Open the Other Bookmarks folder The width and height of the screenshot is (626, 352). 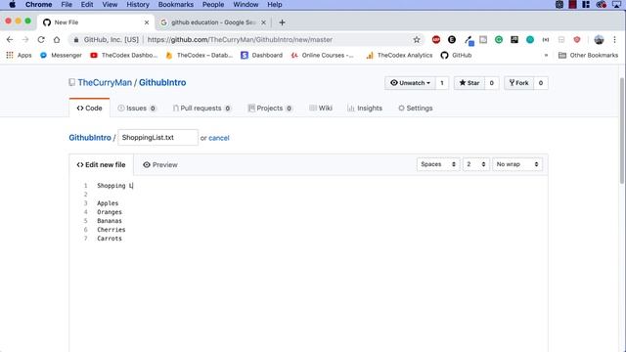point(588,55)
